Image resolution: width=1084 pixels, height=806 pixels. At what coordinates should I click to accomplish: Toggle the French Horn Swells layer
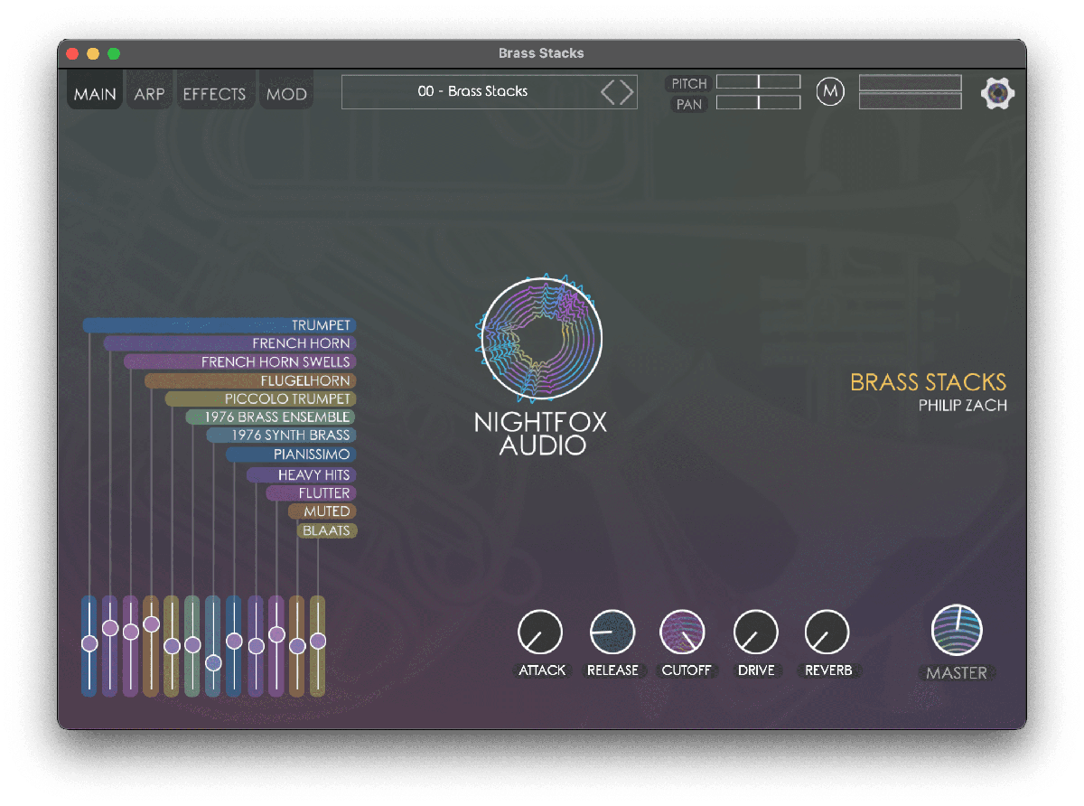click(275, 362)
